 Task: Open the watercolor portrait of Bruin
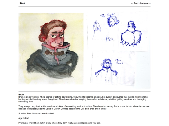(x=51, y=49)
